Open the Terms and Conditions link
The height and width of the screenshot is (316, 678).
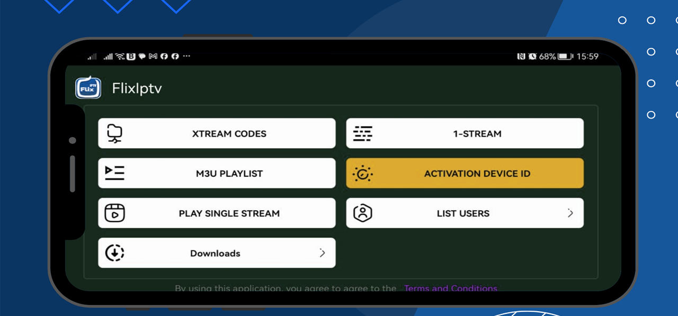tap(450, 288)
